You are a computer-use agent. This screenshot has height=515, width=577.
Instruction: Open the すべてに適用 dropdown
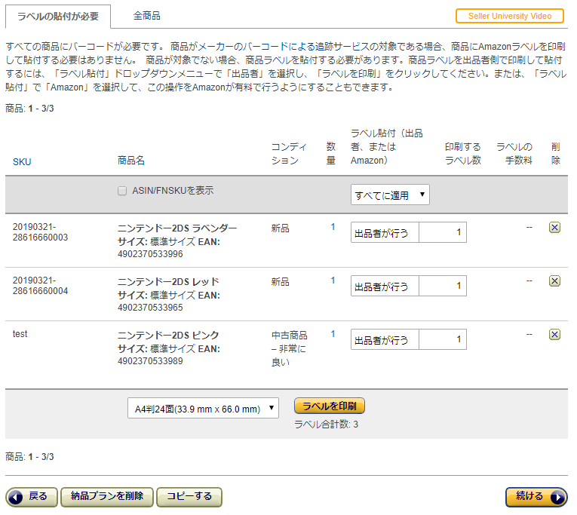(x=390, y=195)
